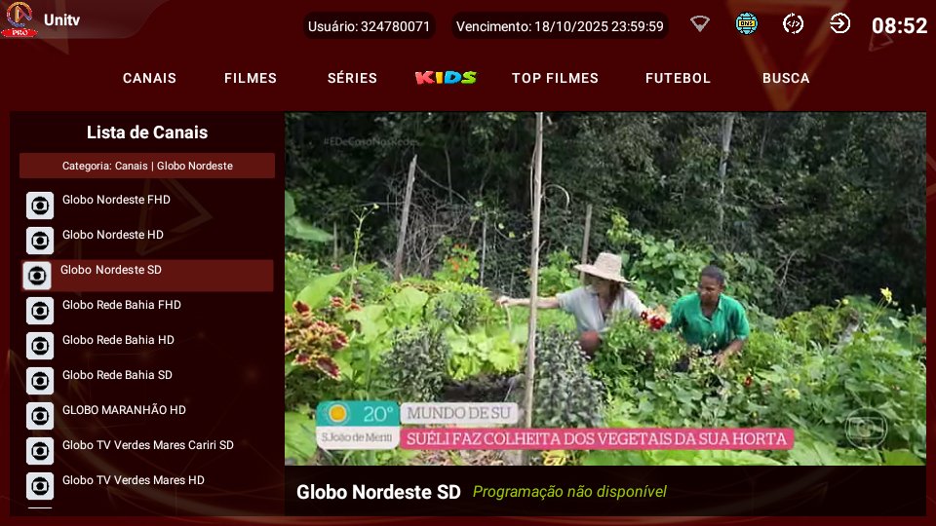Select the TOP FILMES tab
The width and height of the screenshot is (936, 526).
pos(555,78)
